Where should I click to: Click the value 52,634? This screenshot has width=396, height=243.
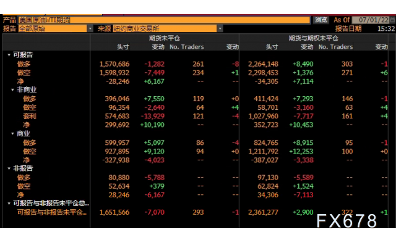[x=119, y=186]
